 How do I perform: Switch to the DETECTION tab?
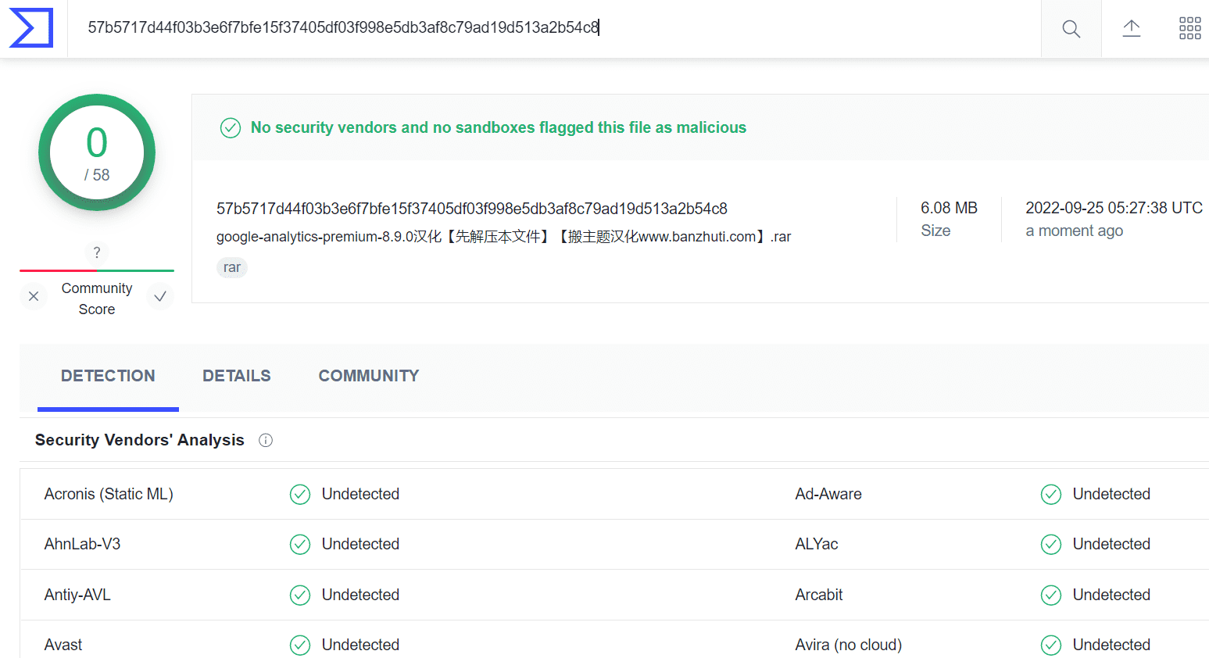pyautogui.click(x=108, y=376)
